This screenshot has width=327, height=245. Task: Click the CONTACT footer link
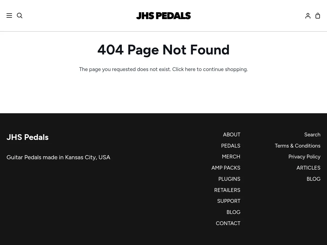(228, 223)
